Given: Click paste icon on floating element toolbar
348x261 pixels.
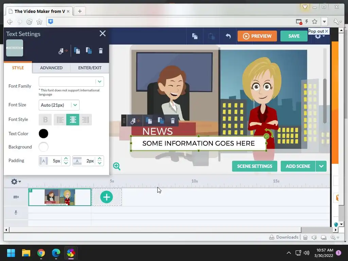Looking at the screenshot, I should point(161,121).
